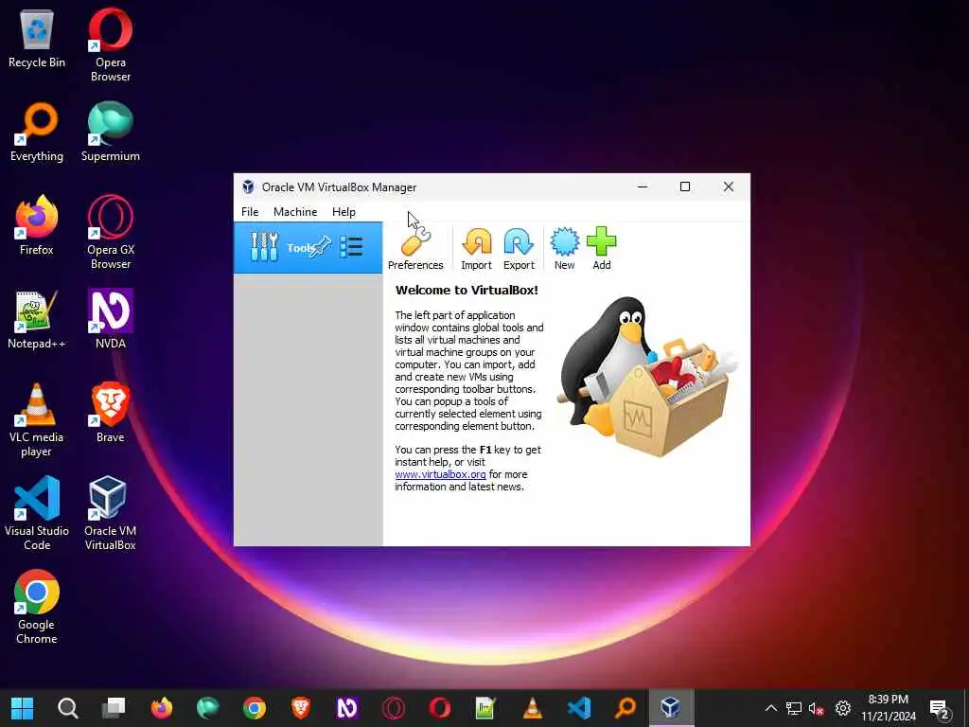
Task: Click the muted volume tray icon
Action: pyautogui.click(x=817, y=708)
